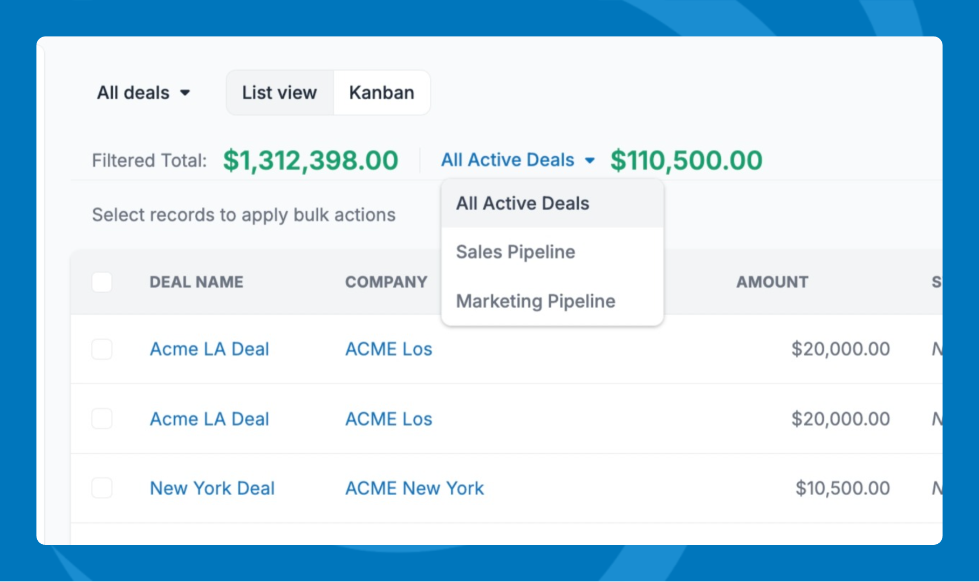Open the New York Deal record

pyautogui.click(x=212, y=488)
